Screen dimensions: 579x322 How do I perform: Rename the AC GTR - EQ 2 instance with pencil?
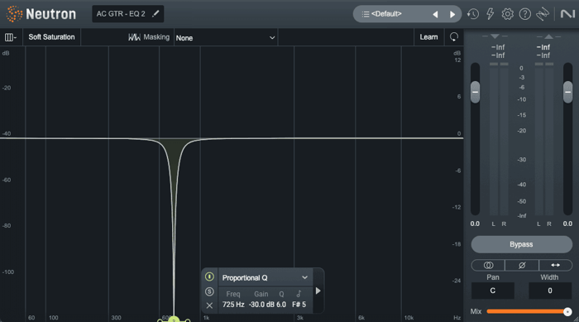click(x=156, y=14)
